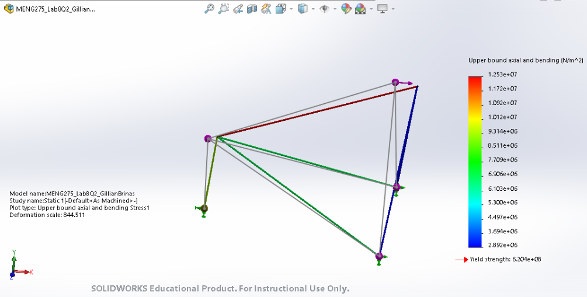The height and width of the screenshot is (297, 587).
Task: Expand the View Settings dropdown arrow
Action: [x=393, y=9]
